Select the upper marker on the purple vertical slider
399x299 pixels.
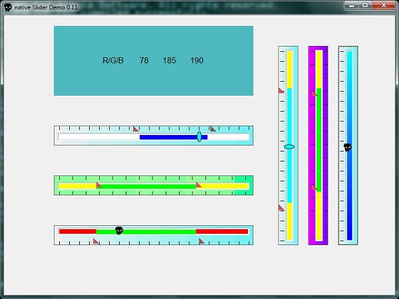[314, 94]
